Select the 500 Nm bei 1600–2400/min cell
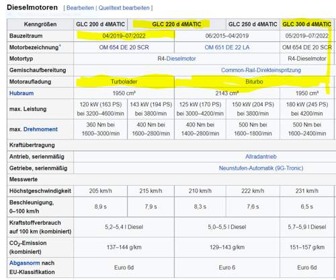 (x=307, y=129)
